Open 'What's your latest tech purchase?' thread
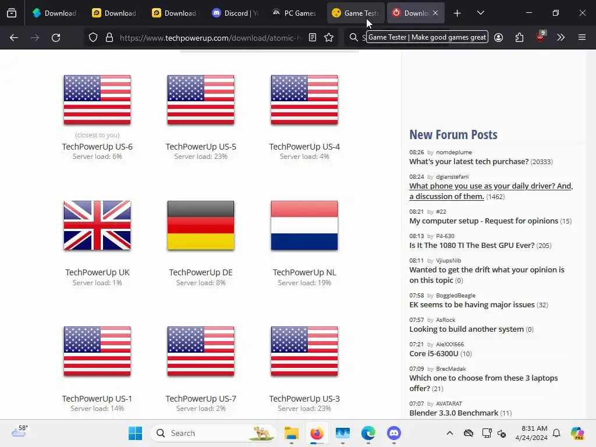The height and width of the screenshot is (447, 596). click(469, 162)
